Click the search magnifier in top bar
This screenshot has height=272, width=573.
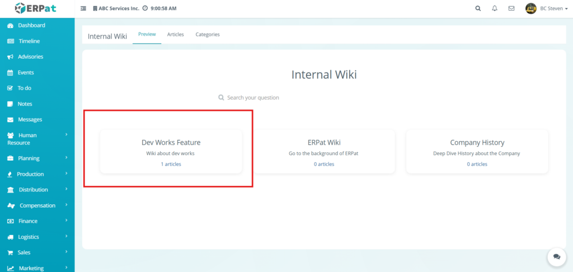point(477,8)
